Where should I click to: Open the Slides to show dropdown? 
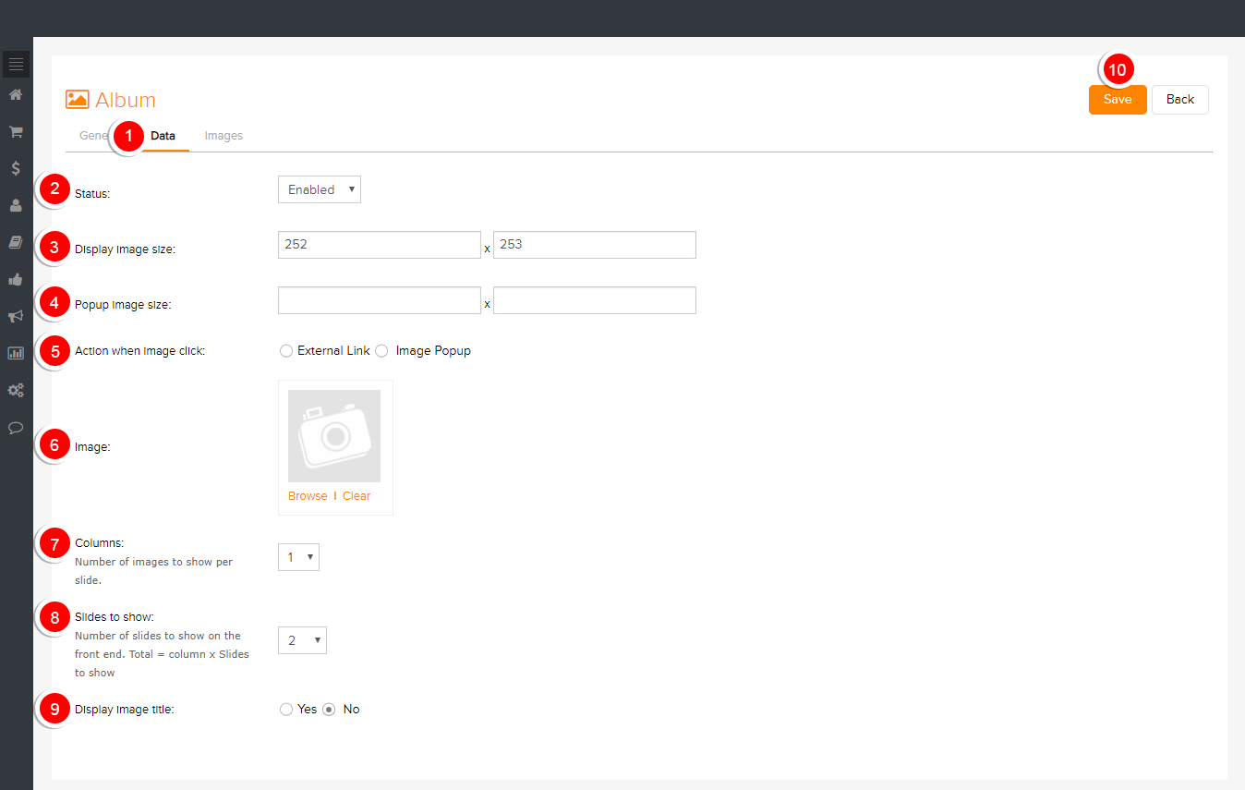[x=302, y=640]
